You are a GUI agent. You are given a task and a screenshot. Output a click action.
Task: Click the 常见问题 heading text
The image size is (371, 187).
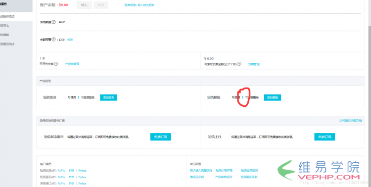click(x=195, y=164)
